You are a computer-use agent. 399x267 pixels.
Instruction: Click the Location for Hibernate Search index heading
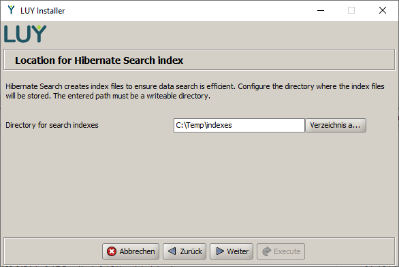pyautogui.click(x=99, y=60)
